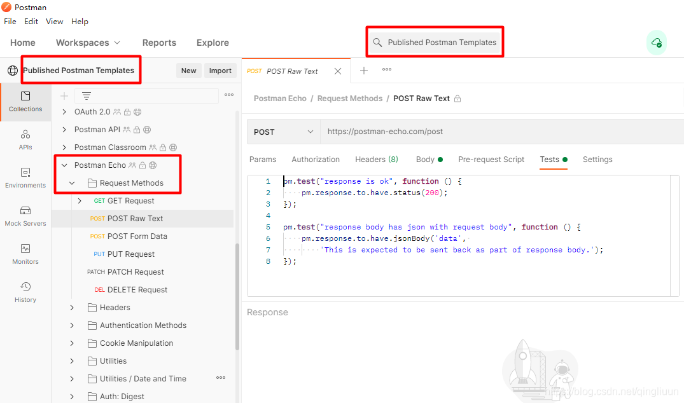Select the POST Form Data request

[x=143, y=236]
